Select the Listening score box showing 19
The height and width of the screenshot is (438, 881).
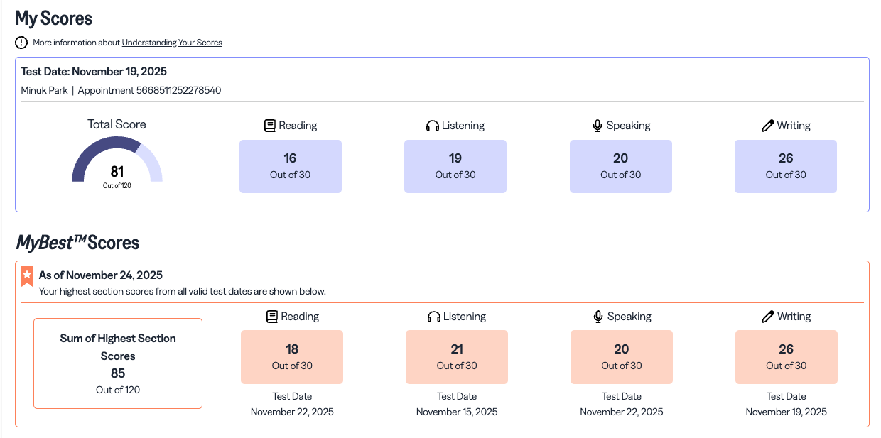click(455, 166)
